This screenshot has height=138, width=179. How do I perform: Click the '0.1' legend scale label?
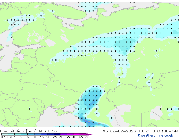tap(3, 137)
